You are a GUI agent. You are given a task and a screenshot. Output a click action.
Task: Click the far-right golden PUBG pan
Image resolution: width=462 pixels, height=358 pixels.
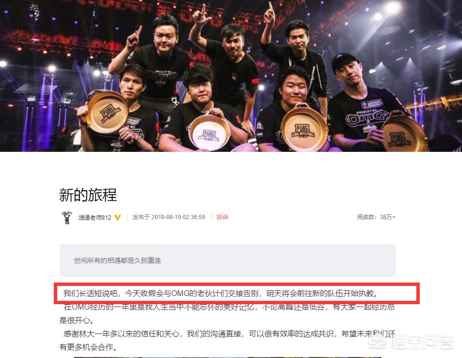point(404,135)
